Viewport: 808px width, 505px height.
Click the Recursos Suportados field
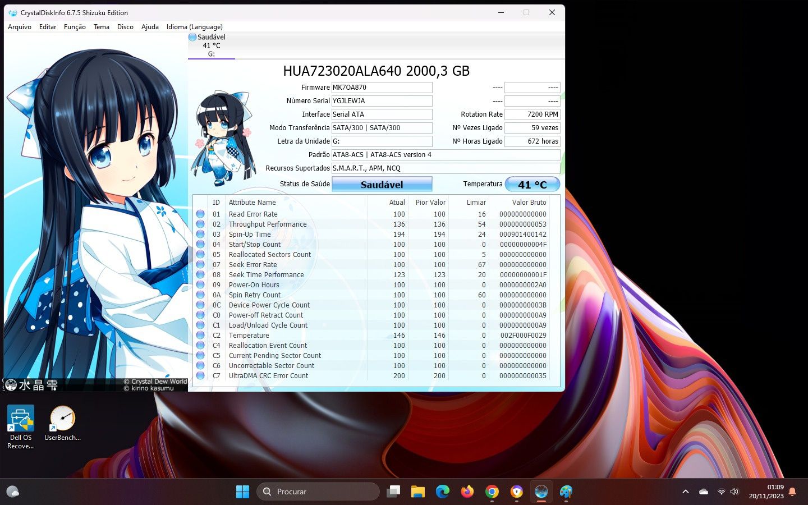446,168
